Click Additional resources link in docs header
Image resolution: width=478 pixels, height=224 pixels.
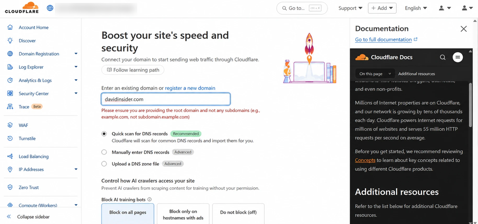(x=416, y=73)
